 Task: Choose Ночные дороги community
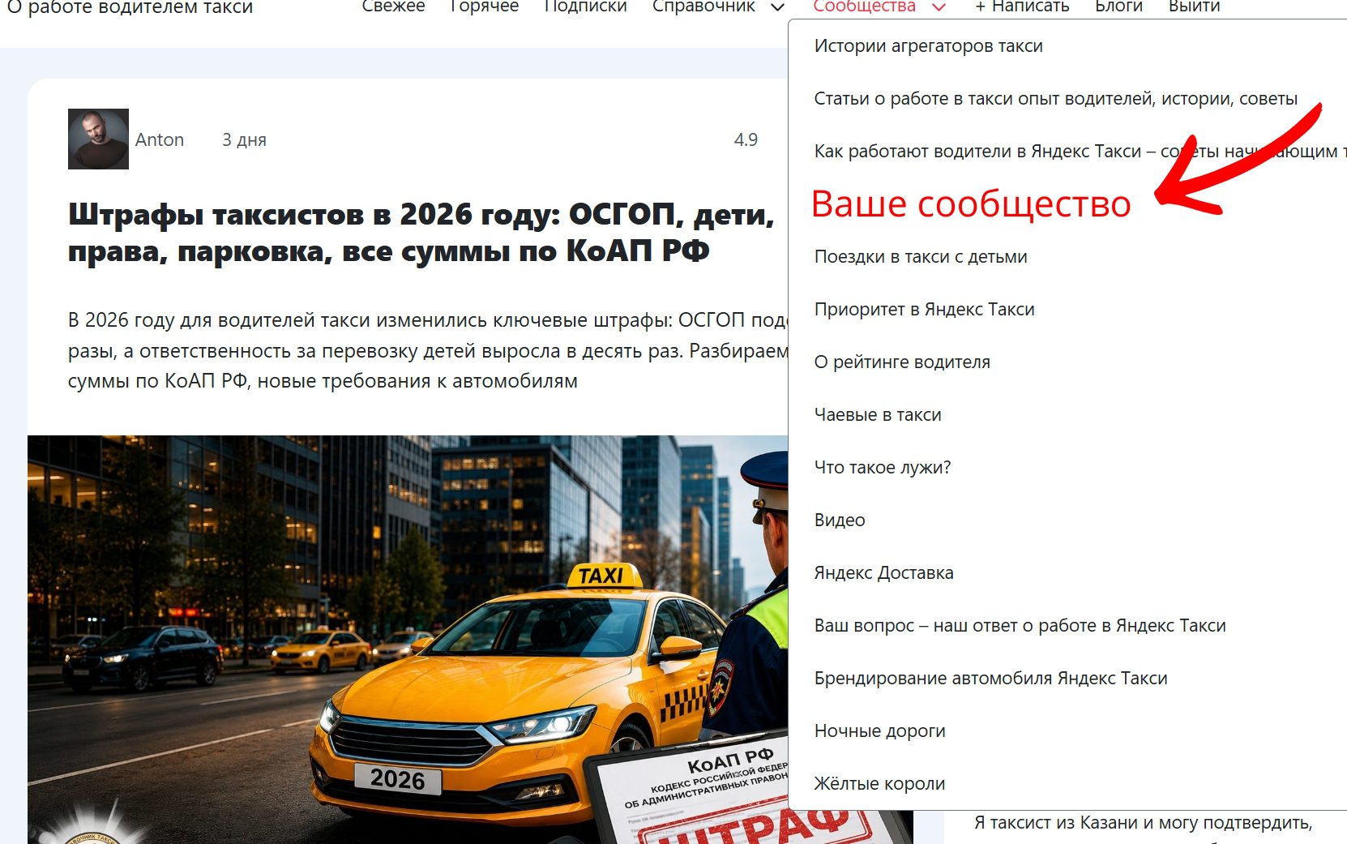(x=879, y=731)
